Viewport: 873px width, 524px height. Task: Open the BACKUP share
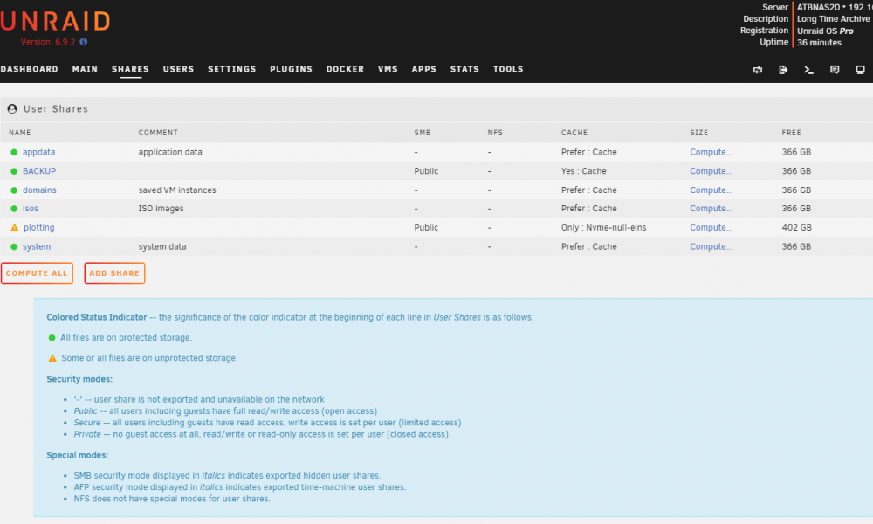[x=39, y=171]
